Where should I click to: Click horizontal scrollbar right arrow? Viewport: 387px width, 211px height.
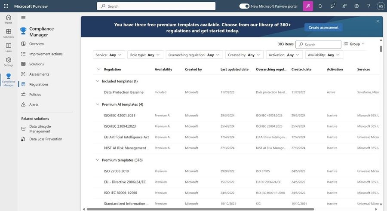pos(376,209)
